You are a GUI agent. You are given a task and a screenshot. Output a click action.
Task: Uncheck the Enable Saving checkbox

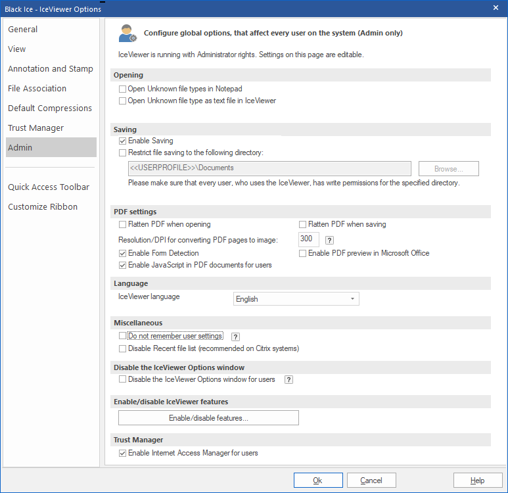tap(122, 141)
